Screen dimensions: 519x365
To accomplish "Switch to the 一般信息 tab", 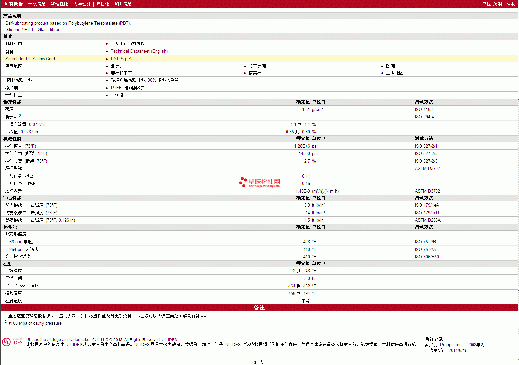I will click(x=37, y=4).
